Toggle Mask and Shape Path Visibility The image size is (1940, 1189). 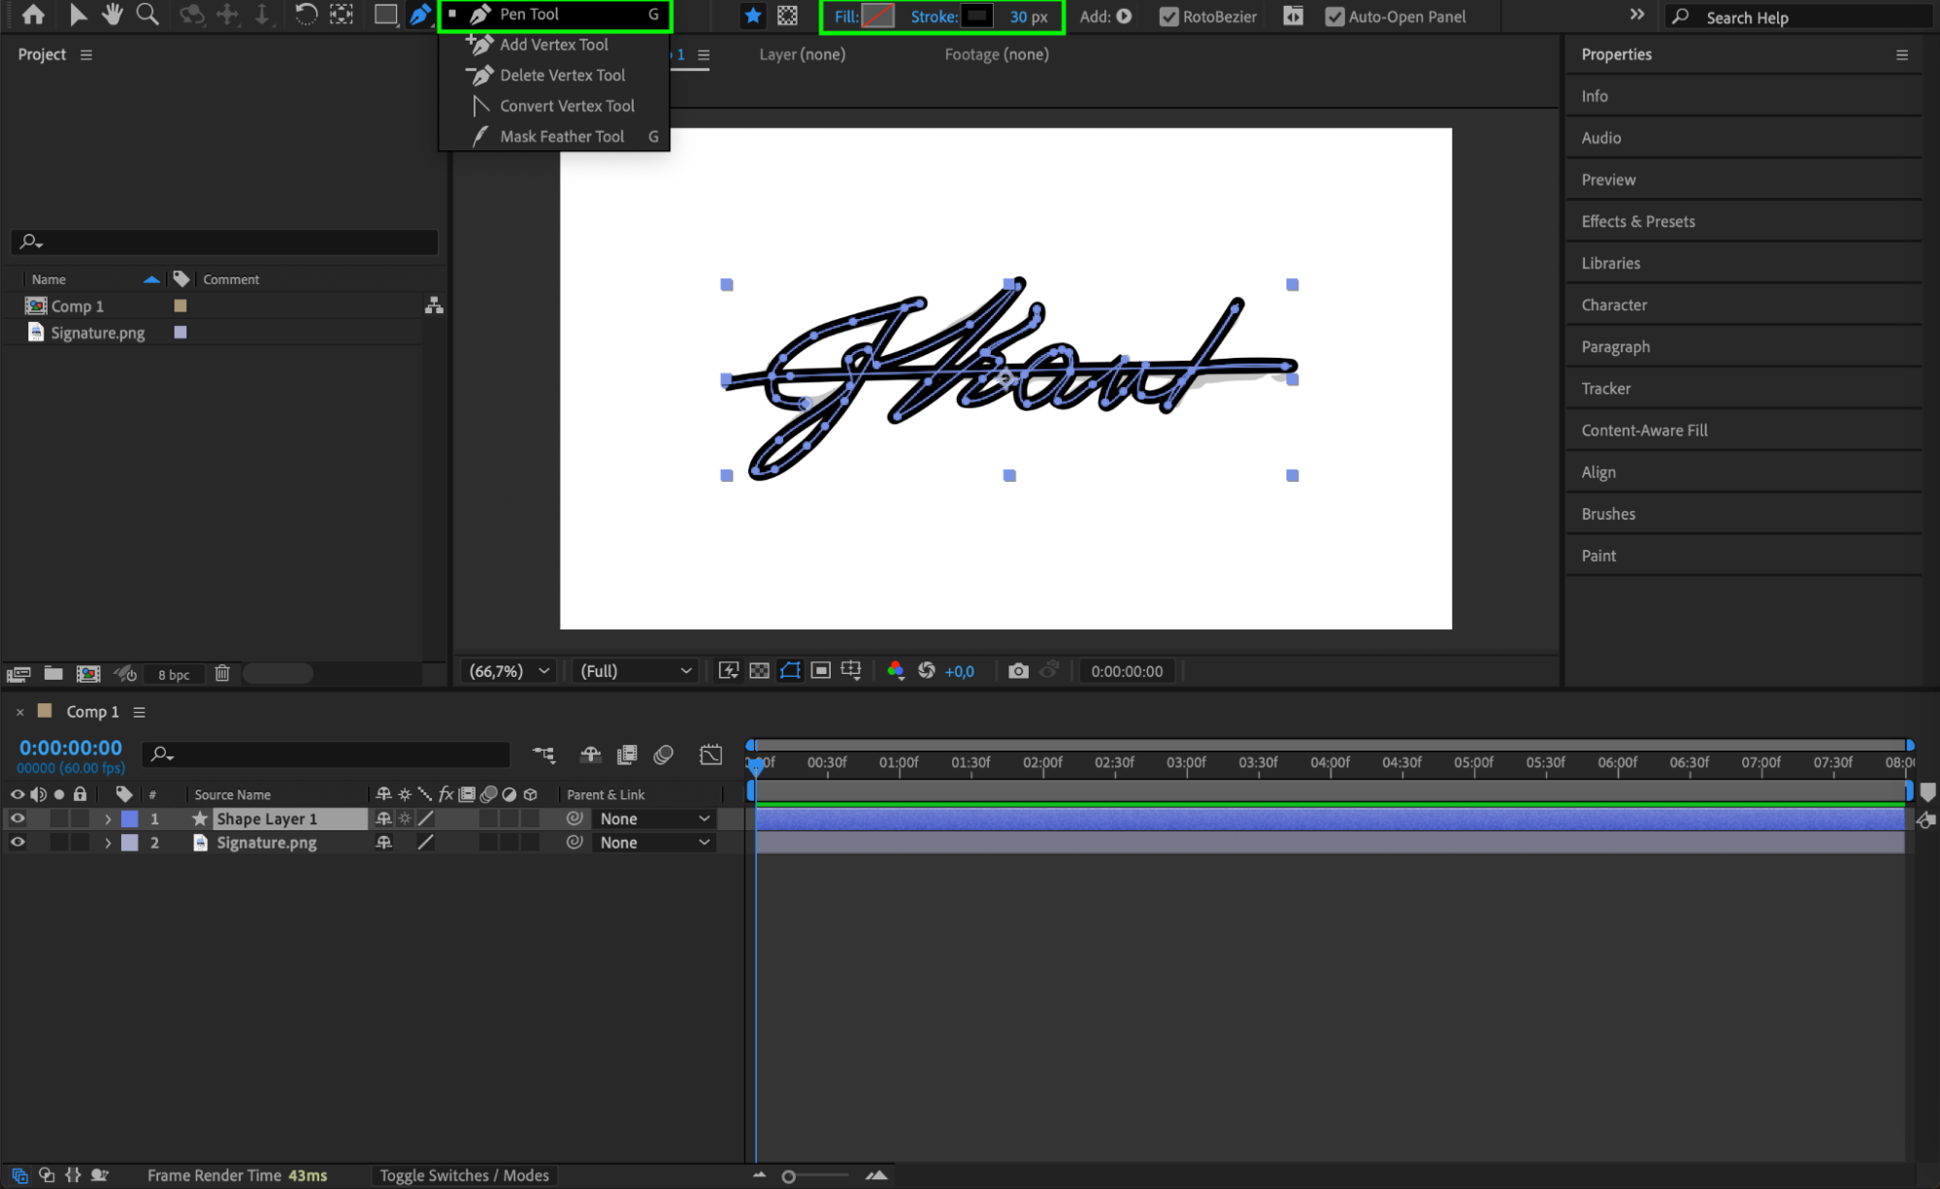[x=791, y=671]
